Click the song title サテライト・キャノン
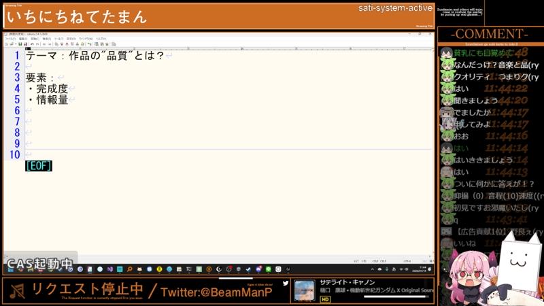Screen dimensions: 544x306 pyautogui.click(x=347, y=282)
